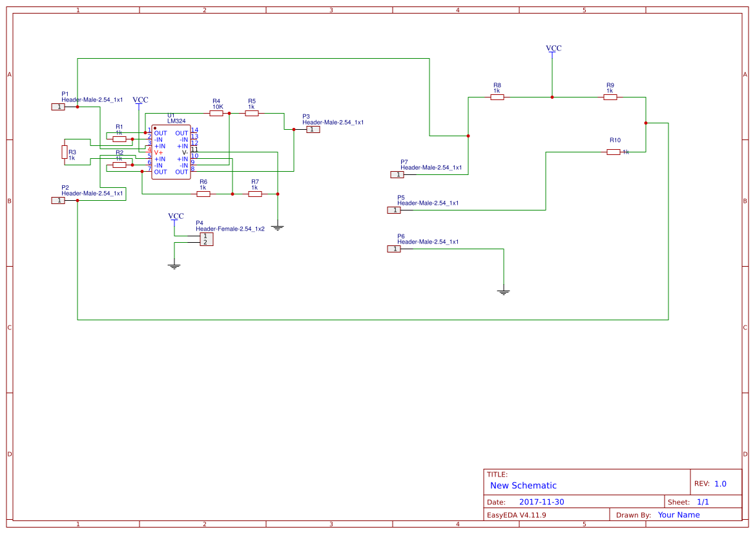Click the "Header-Female-2.54_1x2" label
Image resolution: width=755 pixels, height=534 pixels.
(230, 229)
